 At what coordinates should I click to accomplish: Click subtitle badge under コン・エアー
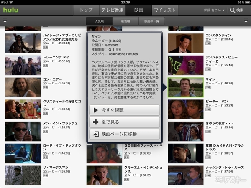point(45,87)
